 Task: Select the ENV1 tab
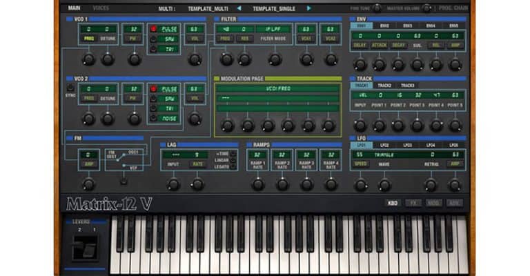(x=362, y=26)
